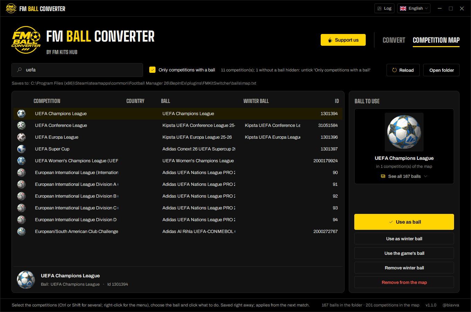Switch to the Convert tab

coord(394,40)
